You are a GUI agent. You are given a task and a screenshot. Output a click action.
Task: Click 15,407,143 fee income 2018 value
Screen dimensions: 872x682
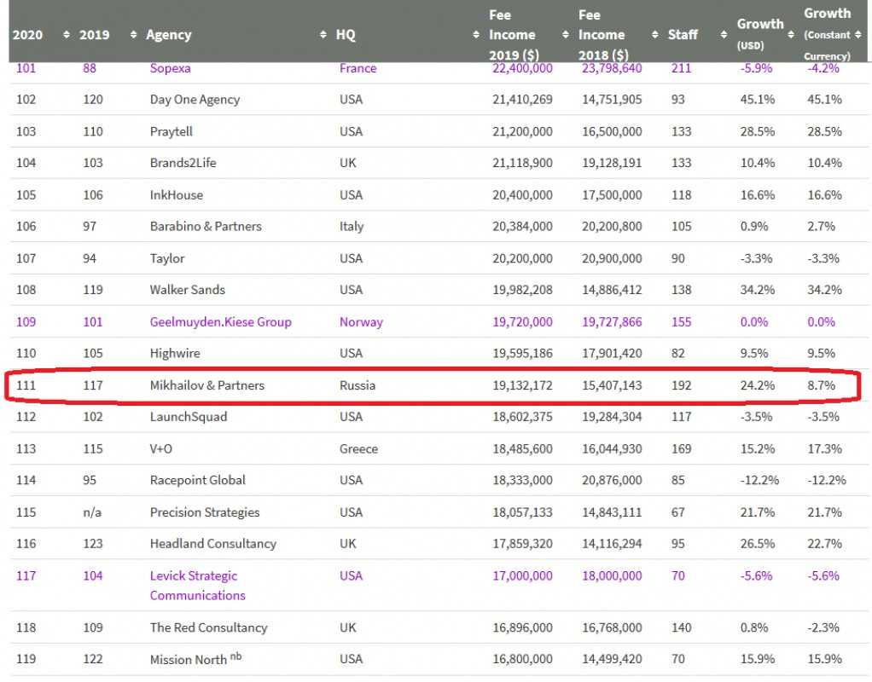pyautogui.click(x=612, y=385)
